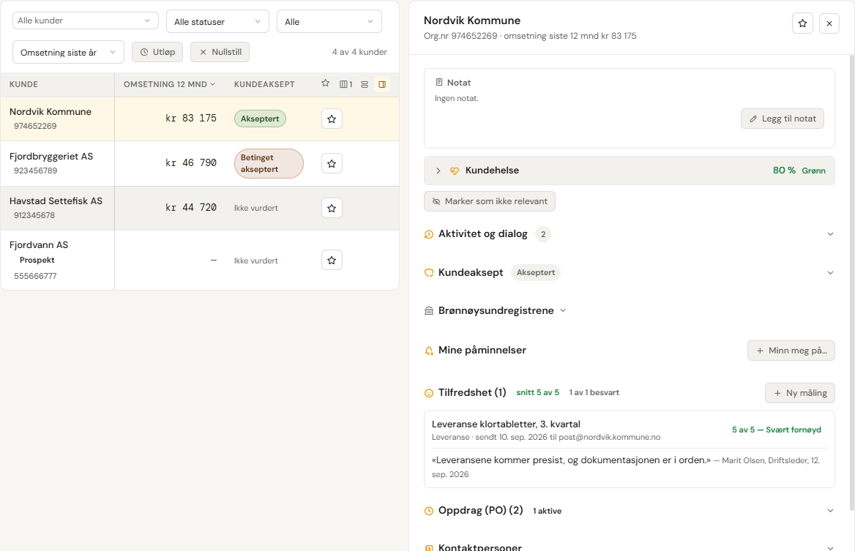Select the Havstad Settefisk AS customer row

pyautogui.click(x=200, y=209)
